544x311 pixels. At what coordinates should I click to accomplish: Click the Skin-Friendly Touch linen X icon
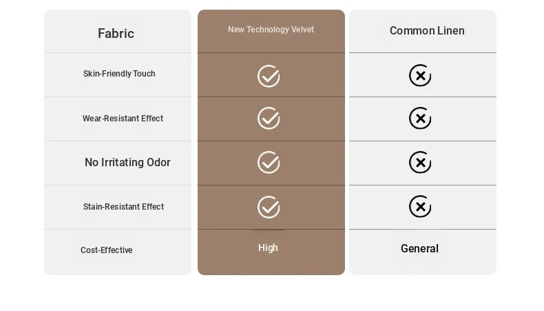pyautogui.click(x=420, y=75)
